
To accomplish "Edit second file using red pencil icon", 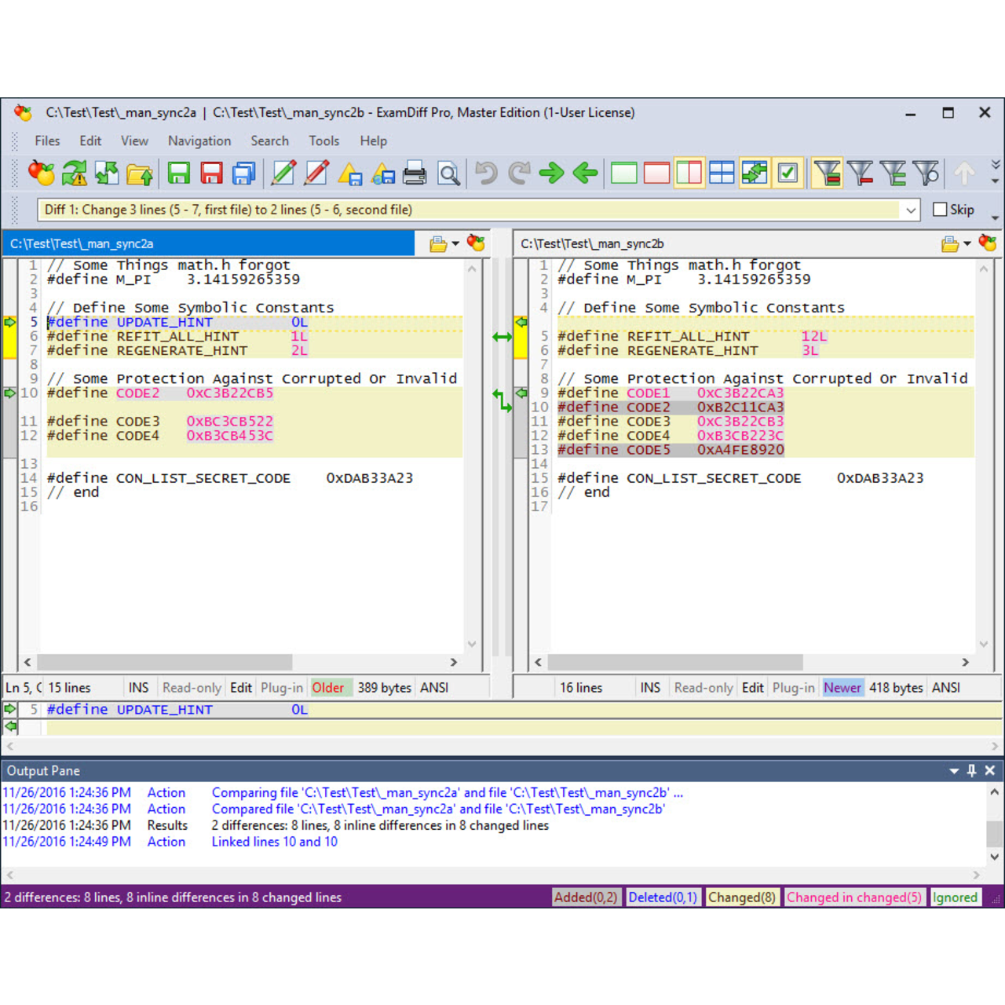I will pos(316,173).
